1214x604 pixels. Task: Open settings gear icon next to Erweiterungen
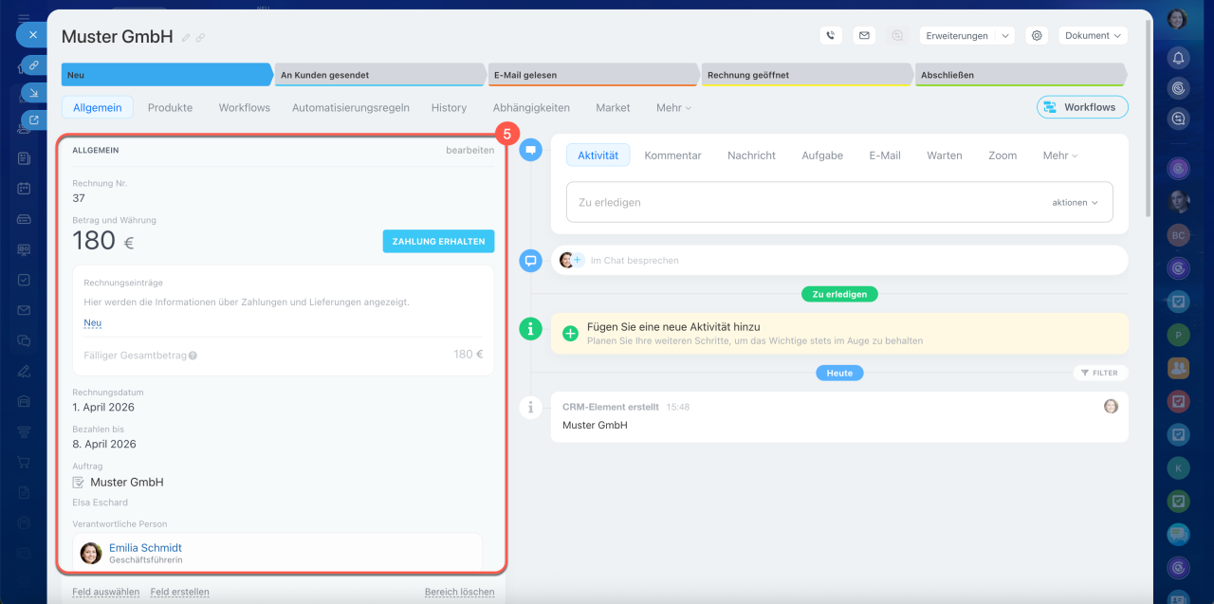click(1038, 36)
